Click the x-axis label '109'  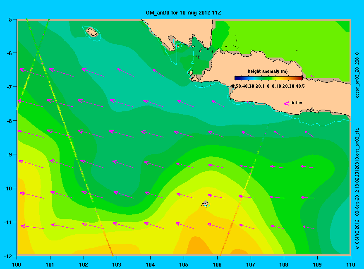tap(317, 264)
